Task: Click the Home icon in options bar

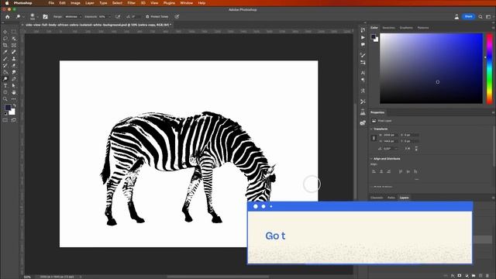Action: point(8,16)
